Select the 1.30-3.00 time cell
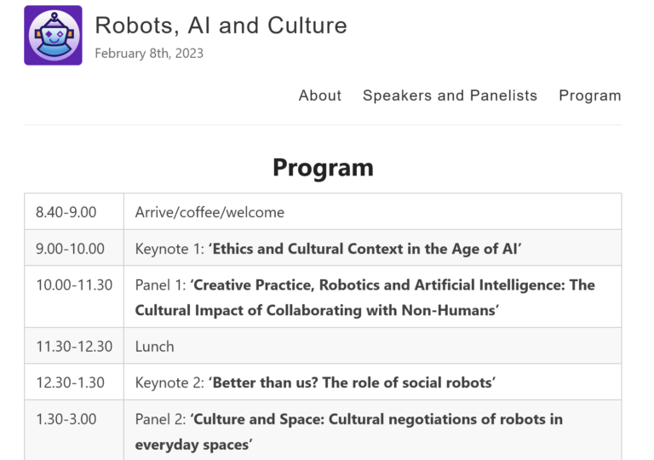654x460 pixels. (x=74, y=430)
